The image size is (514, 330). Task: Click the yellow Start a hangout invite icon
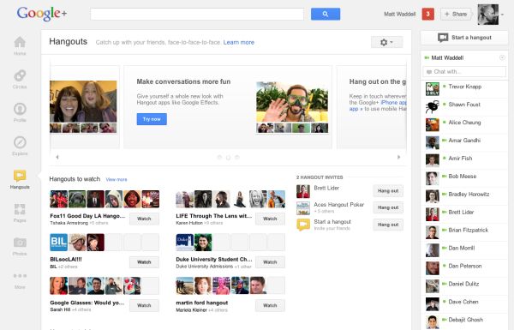click(303, 225)
